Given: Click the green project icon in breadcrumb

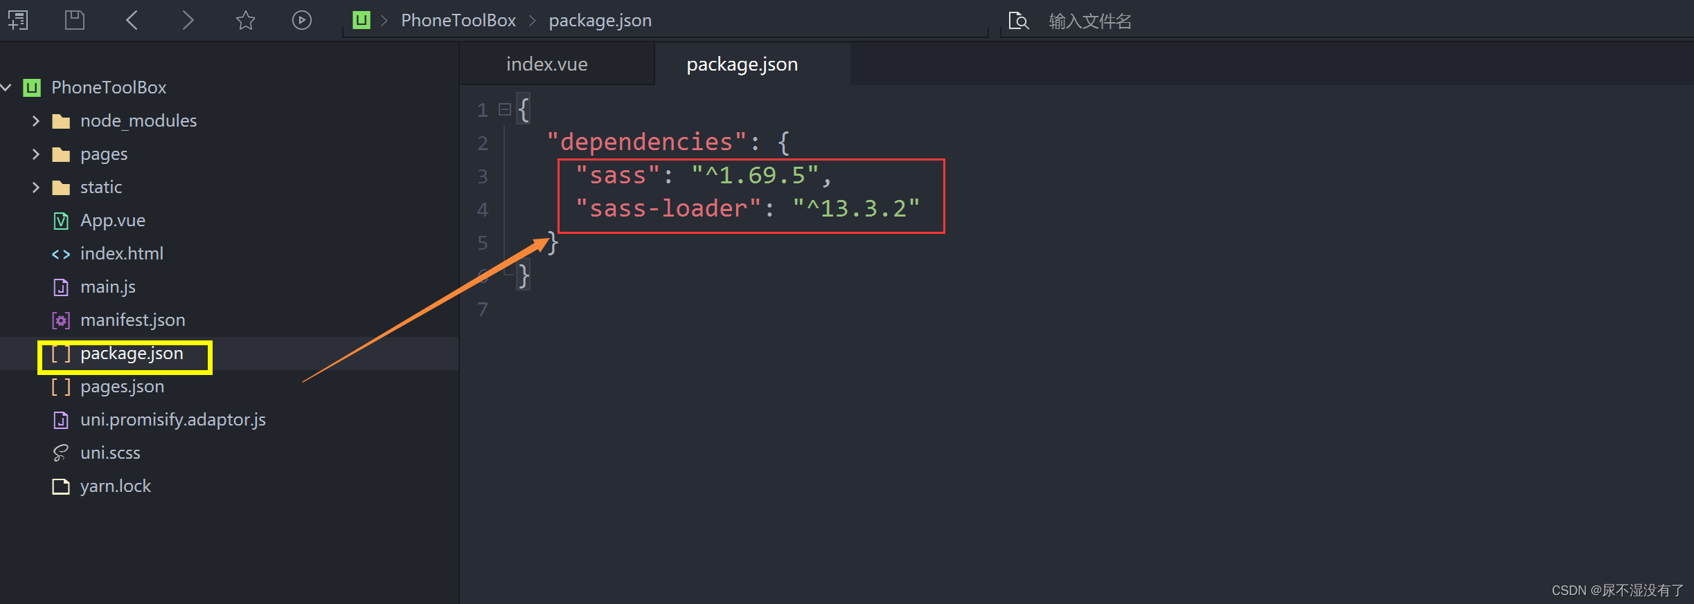Looking at the screenshot, I should (x=362, y=20).
